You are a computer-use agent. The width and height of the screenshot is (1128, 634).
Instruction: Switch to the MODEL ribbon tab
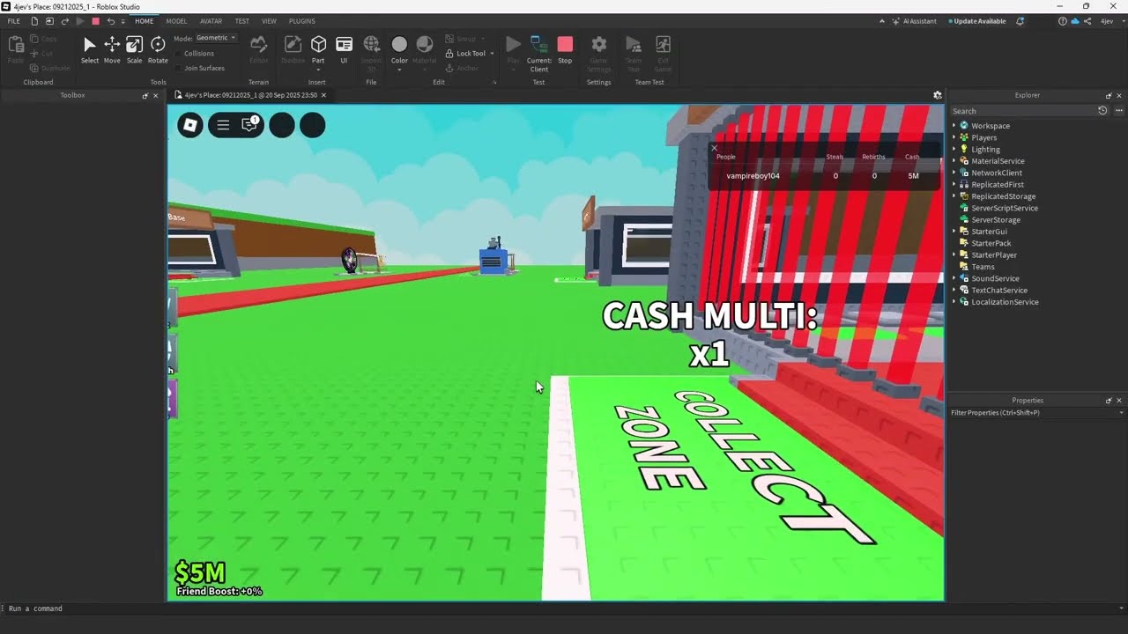coord(176,21)
